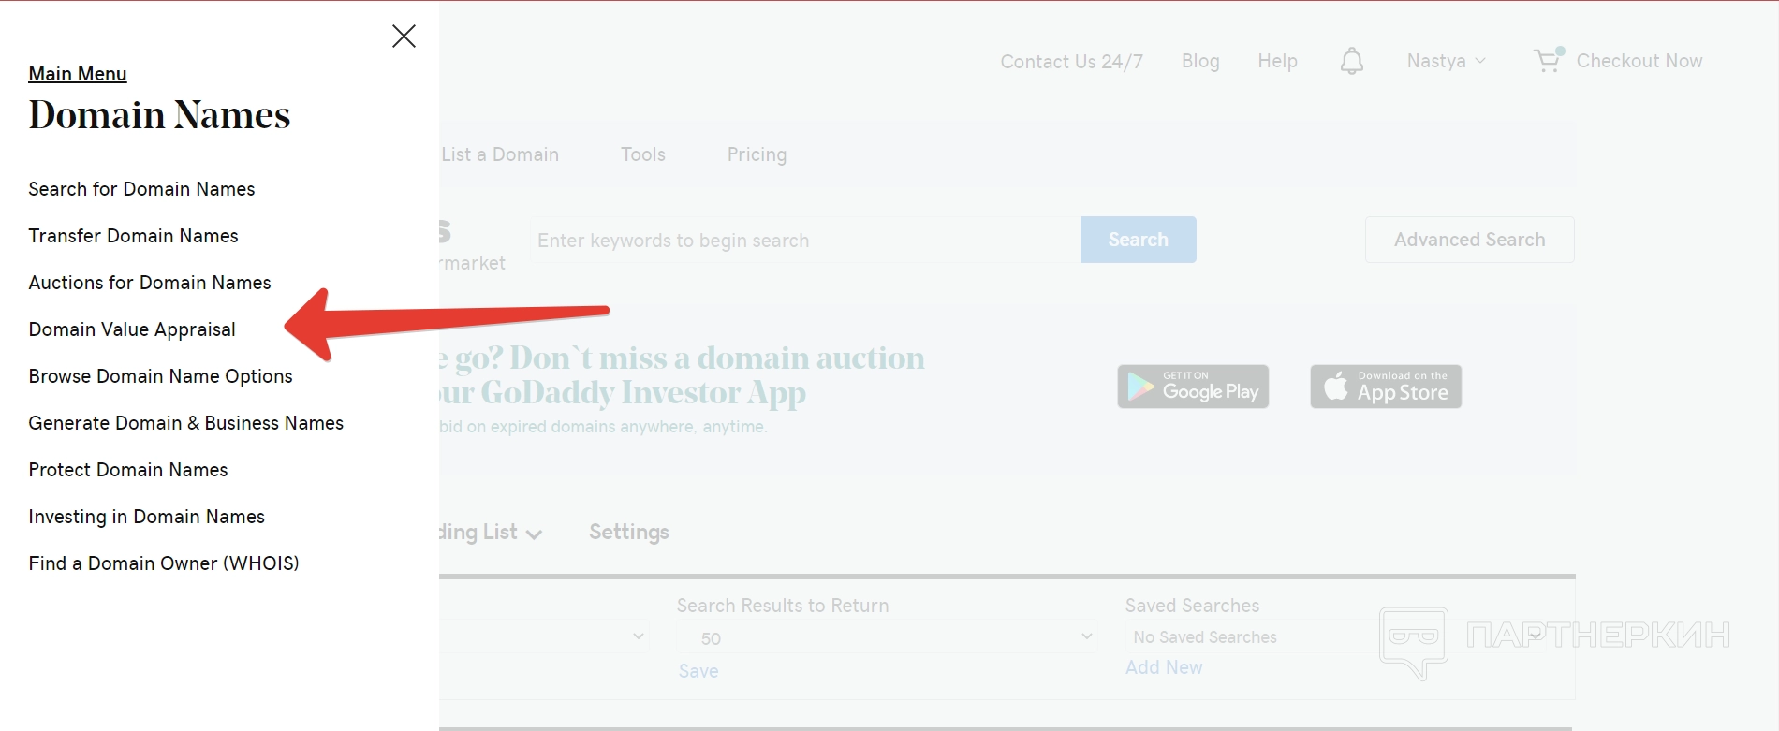Open Find a Domain Owner (WHOIS)
Screen dimensions: 1779x731
164,563
